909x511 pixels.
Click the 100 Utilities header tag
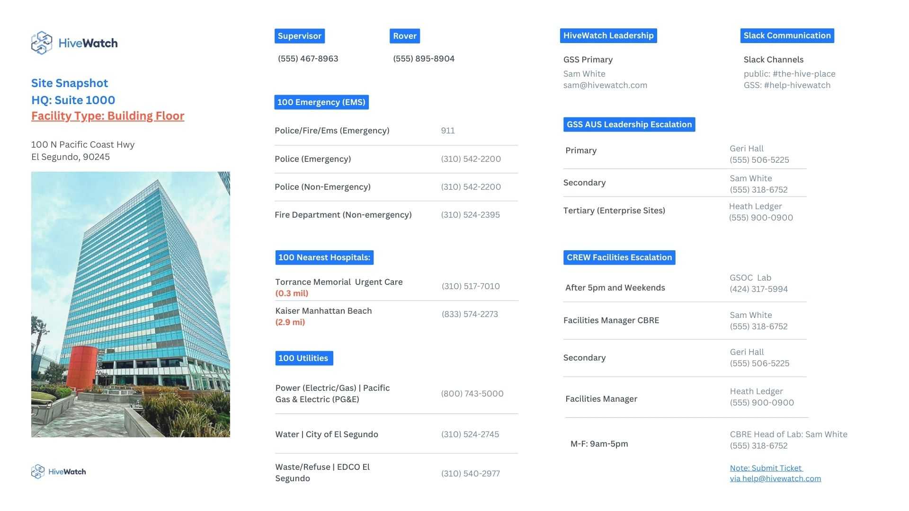pyautogui.click(x=303, y=358)
